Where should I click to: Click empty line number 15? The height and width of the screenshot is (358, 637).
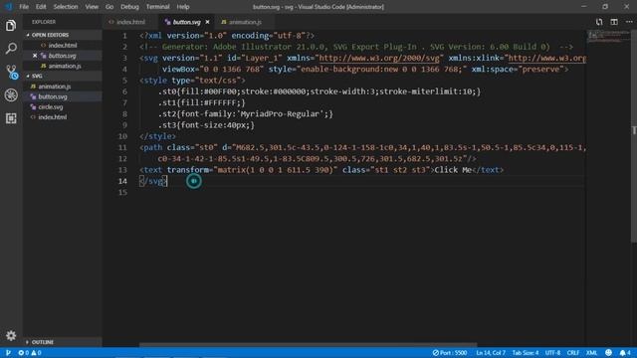click(x=122, y=192)
